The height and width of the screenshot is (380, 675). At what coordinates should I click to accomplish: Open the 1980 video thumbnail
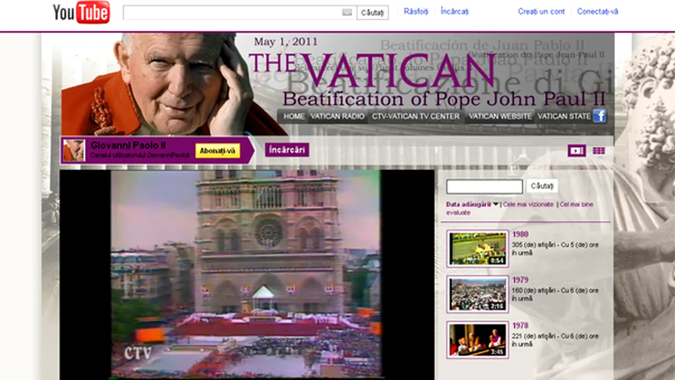tap(477, 248)
